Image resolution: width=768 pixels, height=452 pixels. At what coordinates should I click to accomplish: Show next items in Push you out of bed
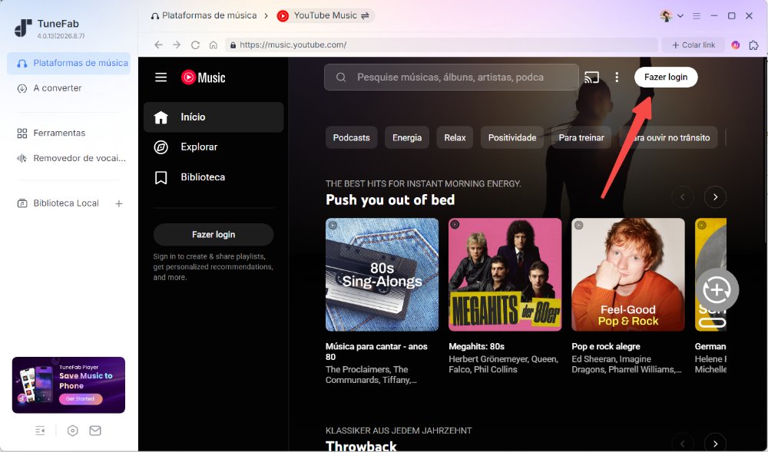(x=715, y=197)
